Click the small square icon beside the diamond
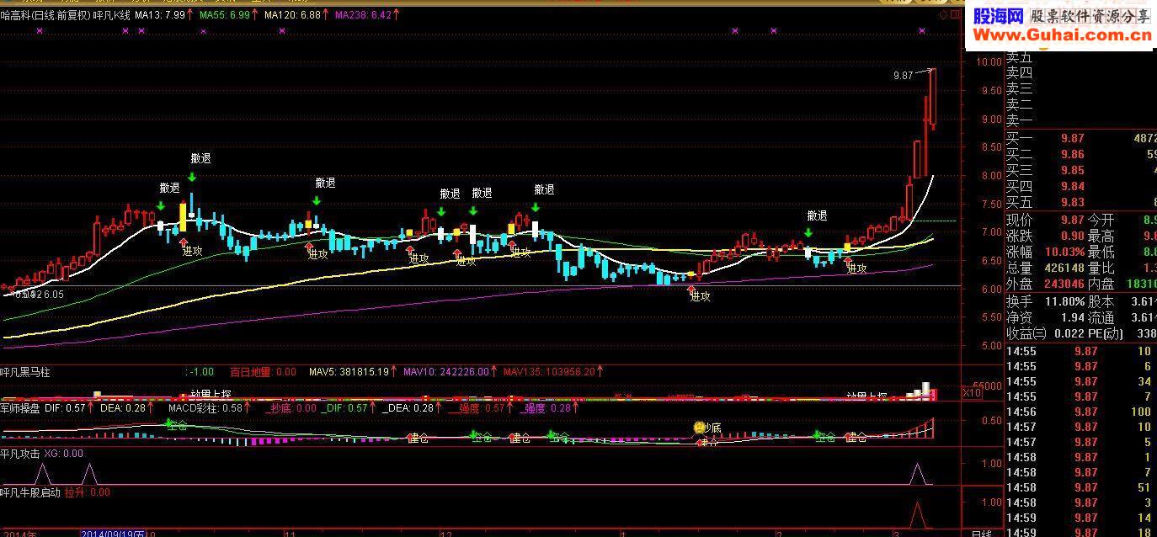 click(955, 14)
